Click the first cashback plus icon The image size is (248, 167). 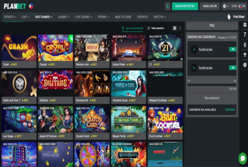click(194, 49)
